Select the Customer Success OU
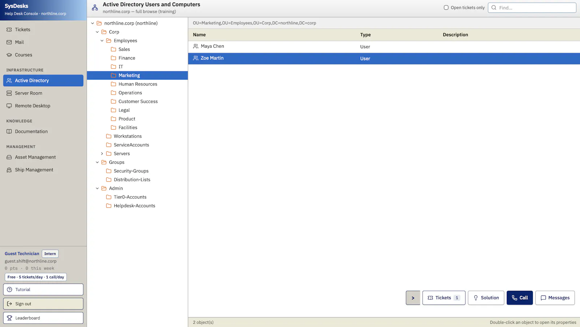 tap(138, 101)
